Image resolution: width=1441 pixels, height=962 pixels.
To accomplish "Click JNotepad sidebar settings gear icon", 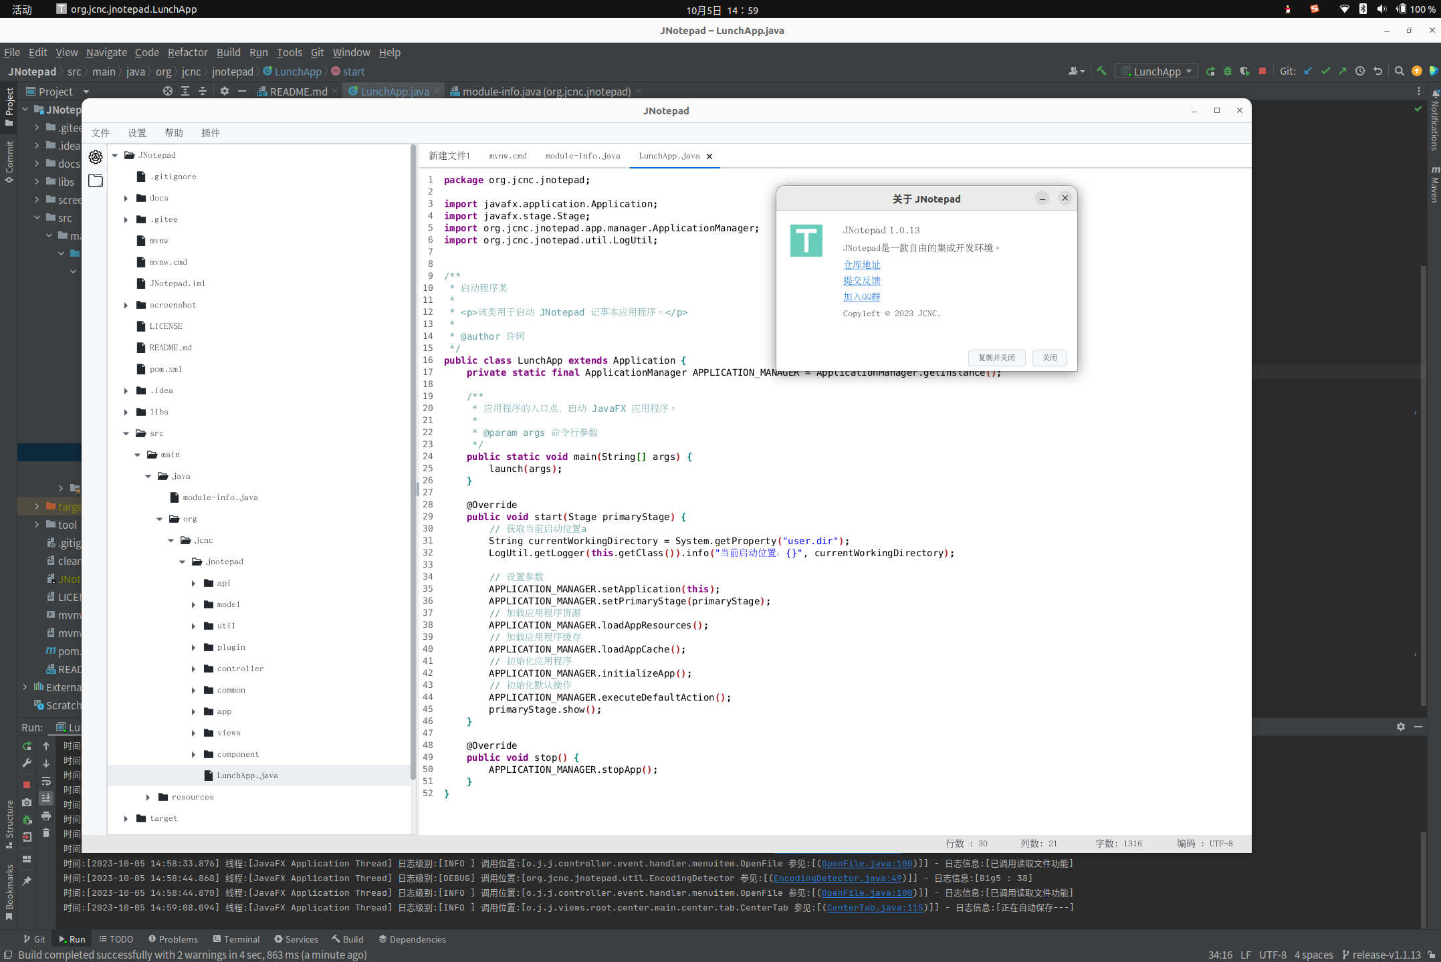I will (x=96, y=157).
